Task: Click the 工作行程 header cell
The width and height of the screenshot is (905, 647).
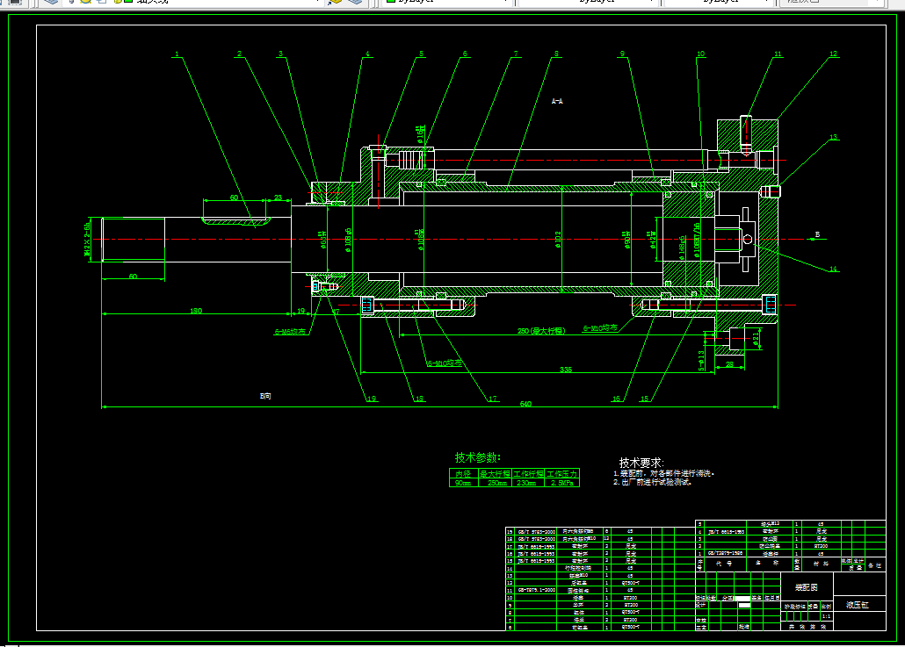Action: tap(529, 473)
